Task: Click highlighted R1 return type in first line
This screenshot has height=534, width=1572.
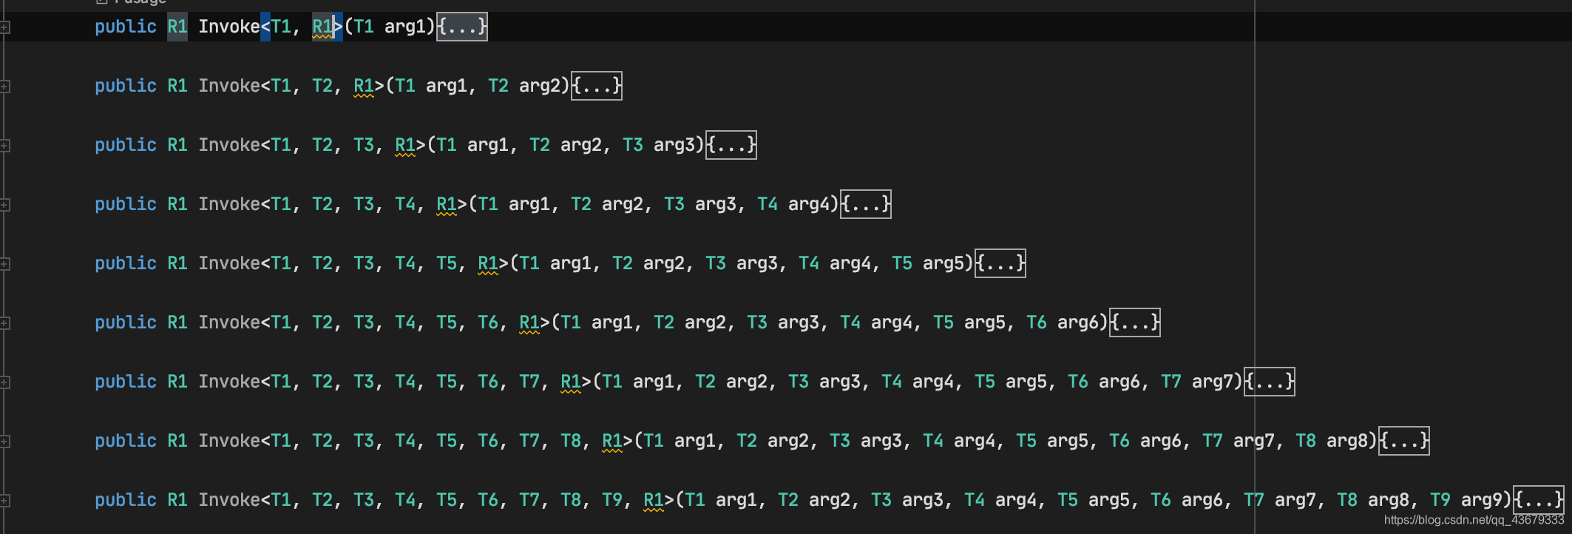Action: click(x=177, y=27)
